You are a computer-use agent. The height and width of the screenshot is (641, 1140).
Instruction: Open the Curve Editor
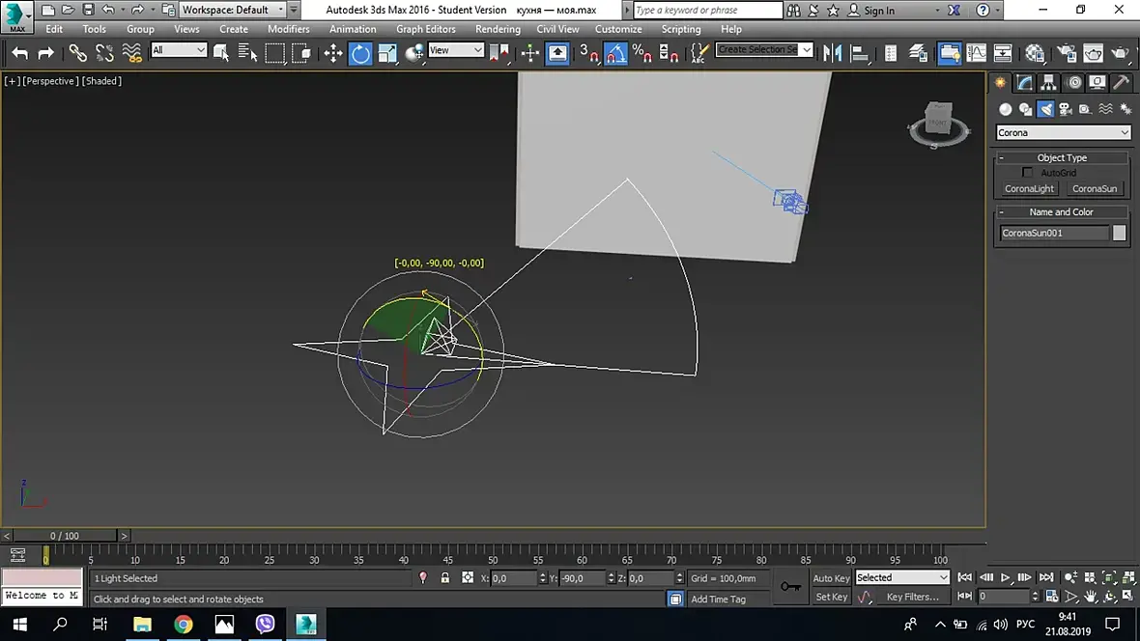point(977,54)
